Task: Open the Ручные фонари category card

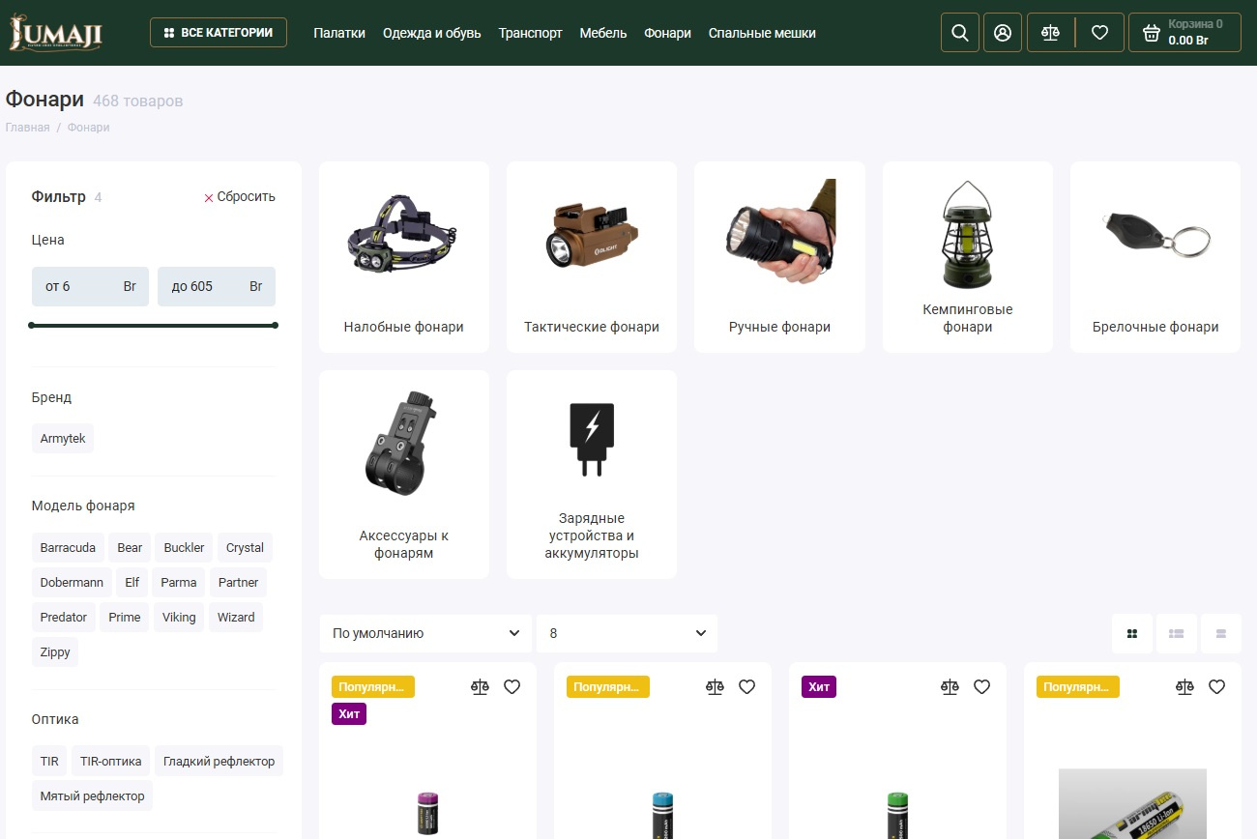Action: [779, 257]
